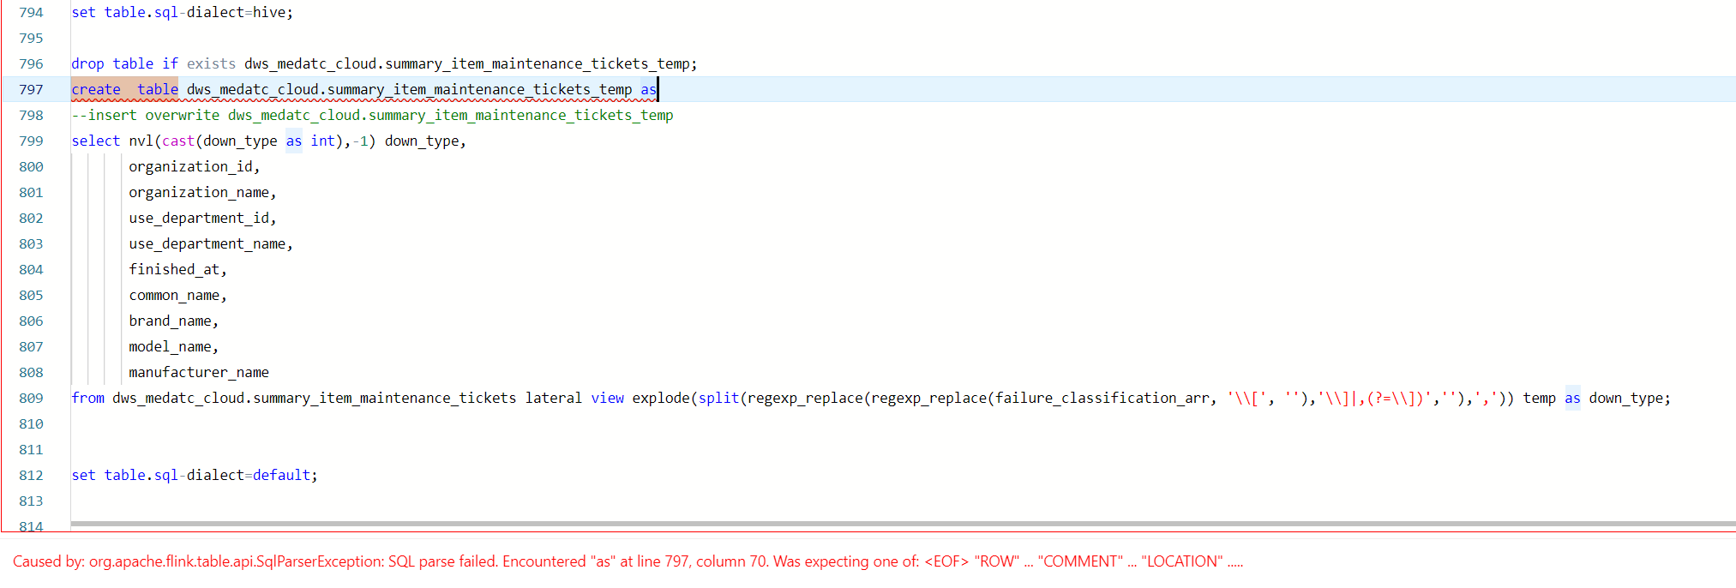The image size is (1736, 588).
Task: Click line number 812 in the gutter
Action: pyautogui.click(x=31, y=476)
